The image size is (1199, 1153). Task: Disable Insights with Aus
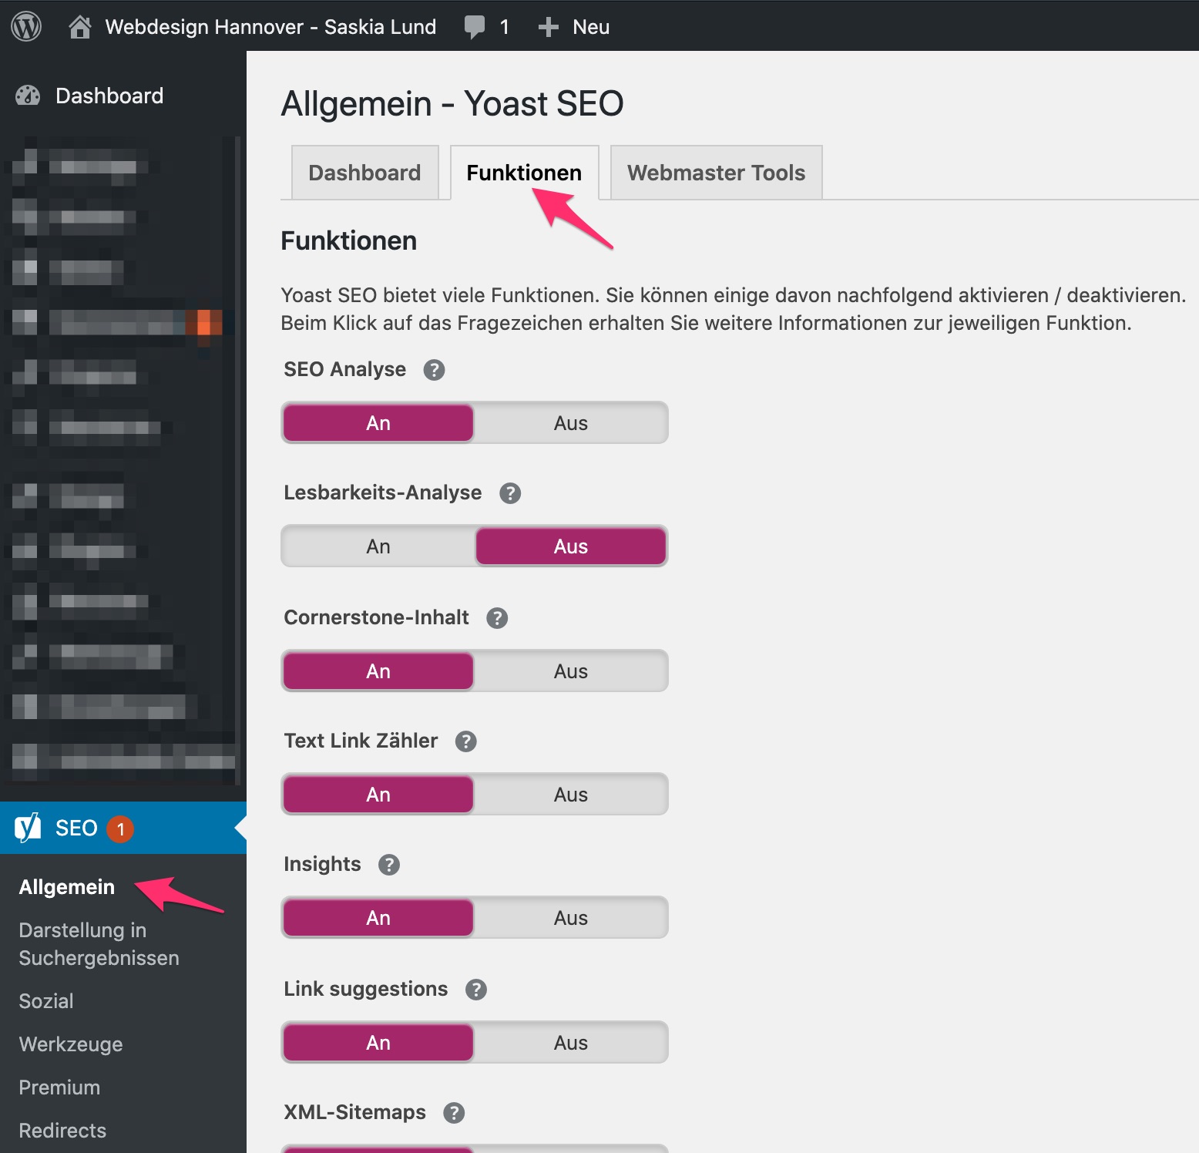tap(571, 918)
